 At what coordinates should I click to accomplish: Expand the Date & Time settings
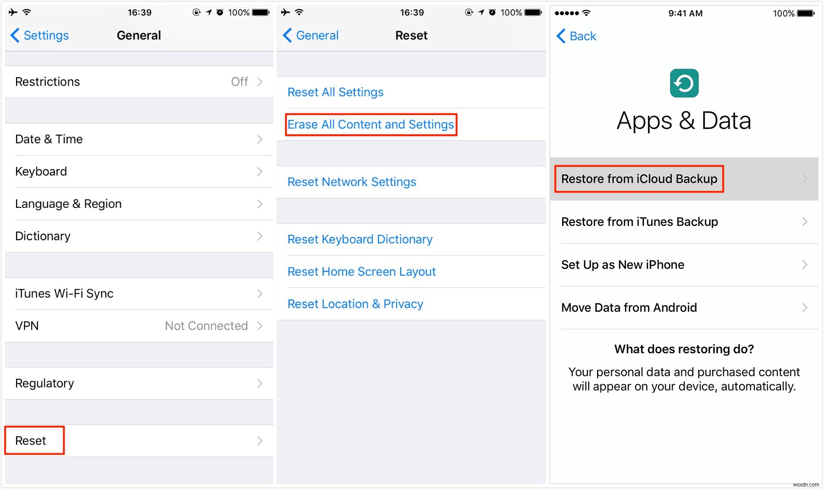point(137,139)
